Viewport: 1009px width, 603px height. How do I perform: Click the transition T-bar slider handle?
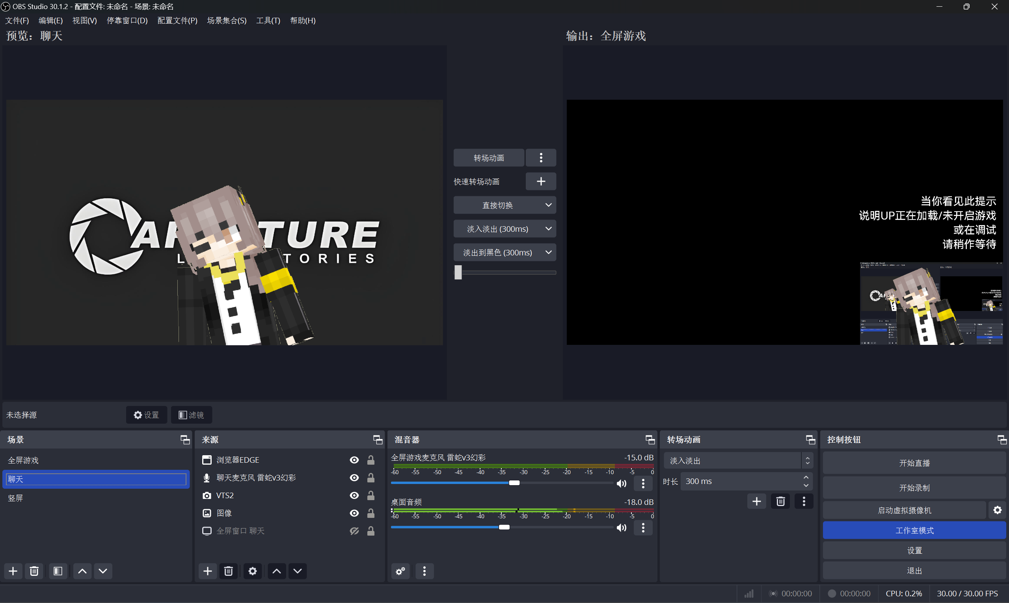[458, 272]
